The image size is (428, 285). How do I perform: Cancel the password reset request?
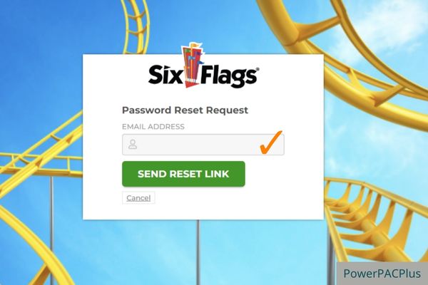138,198
